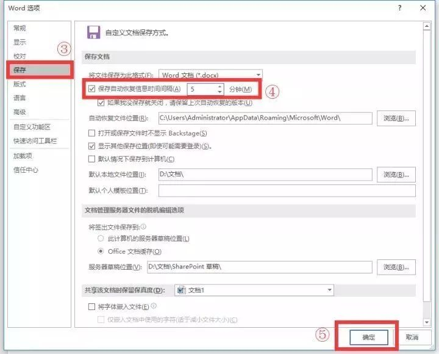439x354 pixels.
Task: Select 此计算机的服务器草稿位置 radio option
Action: click(x=101, y=239)
